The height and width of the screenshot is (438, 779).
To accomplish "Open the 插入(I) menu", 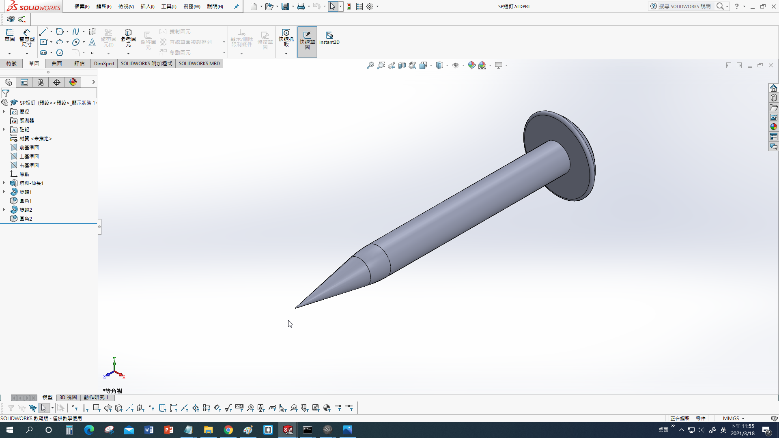I will [x=147, y=6].
